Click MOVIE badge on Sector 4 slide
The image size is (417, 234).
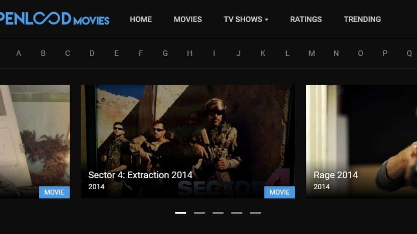coord(280,192)
